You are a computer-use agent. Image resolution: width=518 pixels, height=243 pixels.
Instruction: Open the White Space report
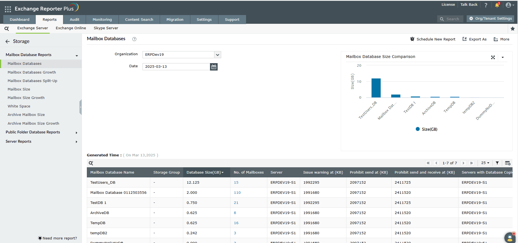click(x=19, y=106)
